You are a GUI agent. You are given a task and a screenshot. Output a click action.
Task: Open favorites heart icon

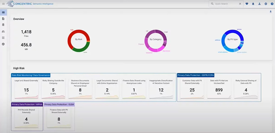[x=247, y=4]
